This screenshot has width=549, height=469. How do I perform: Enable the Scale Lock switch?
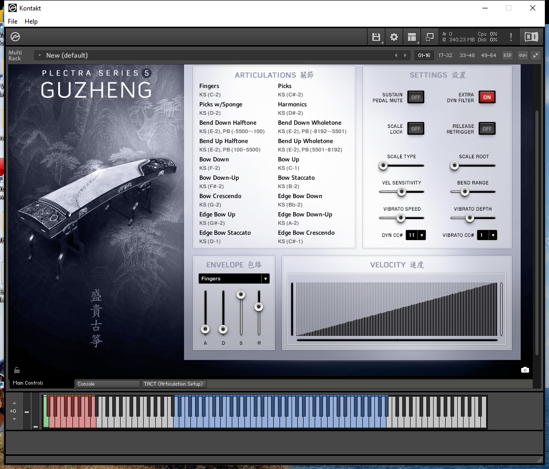416,129
